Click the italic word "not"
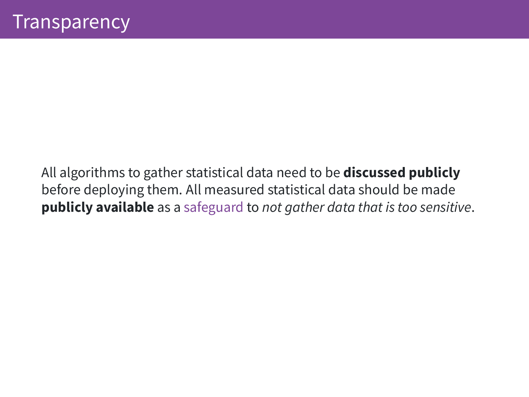The height and width of the screenshot is (397, 529). (272, 207)
